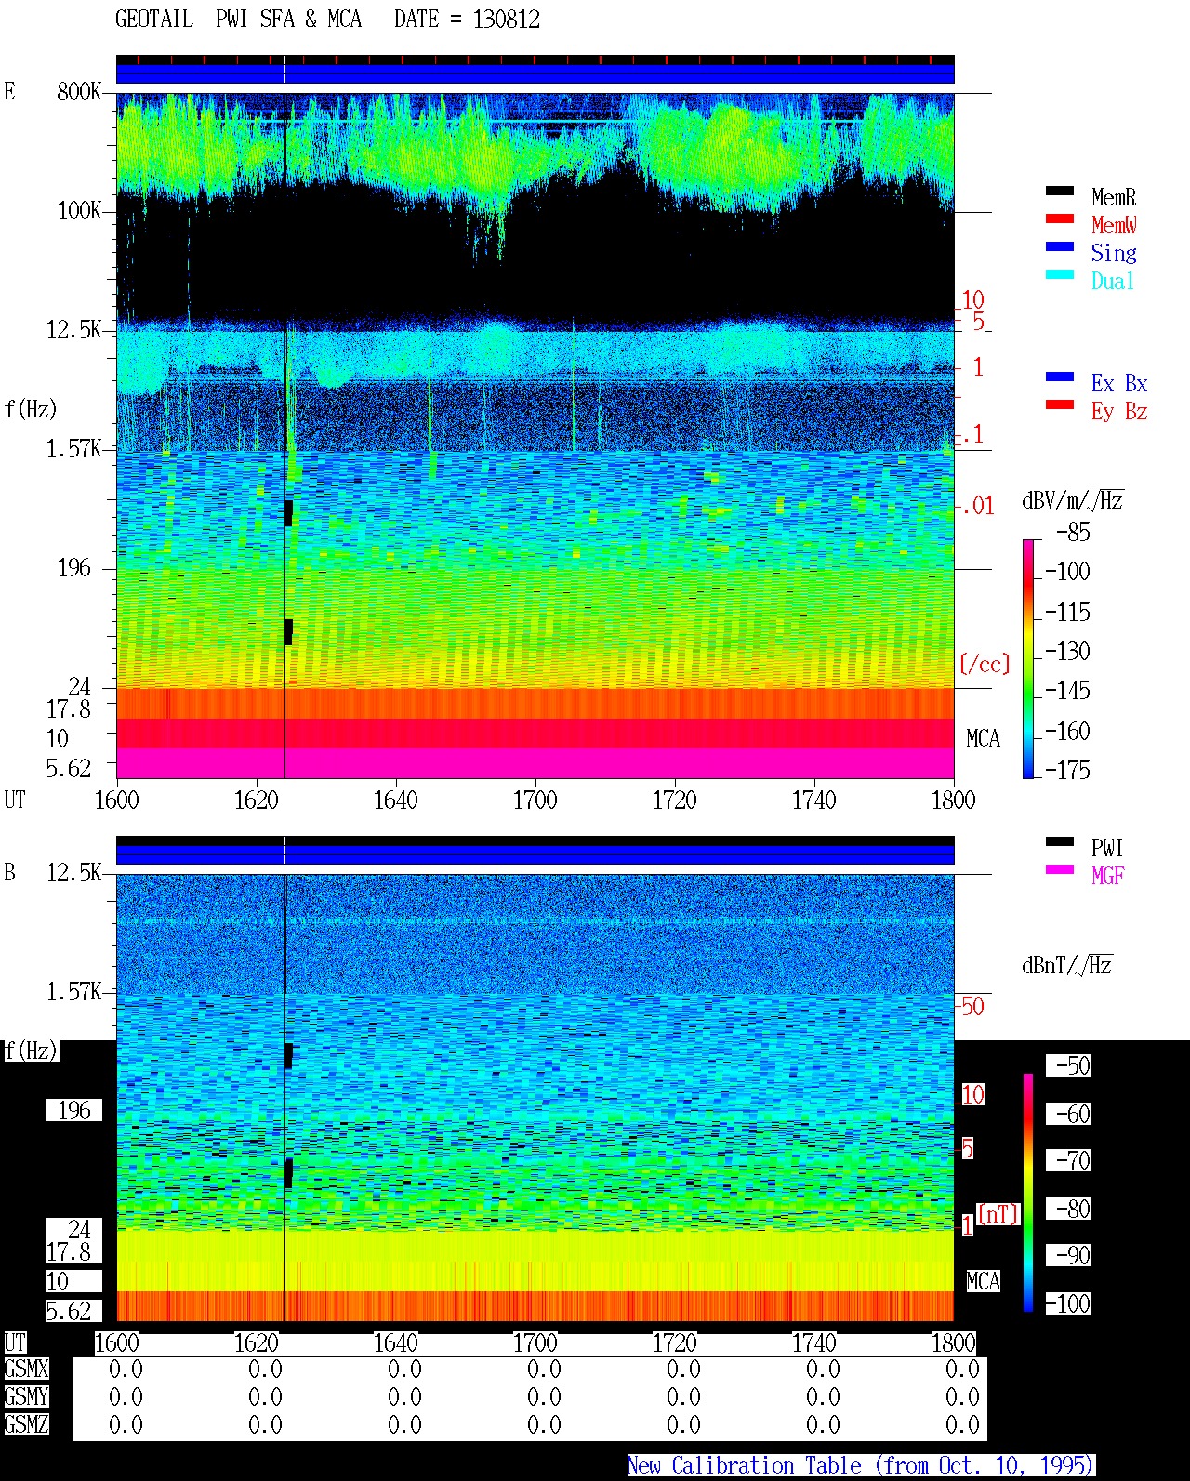Click the 100K frequency label
Image resolution: width=1190 pixels, height=1481 pixels.
pos(79,211)
